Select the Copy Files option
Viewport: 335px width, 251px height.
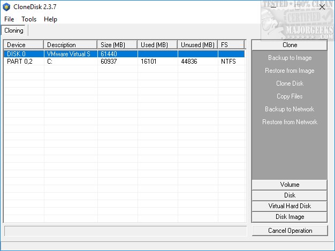290,96
